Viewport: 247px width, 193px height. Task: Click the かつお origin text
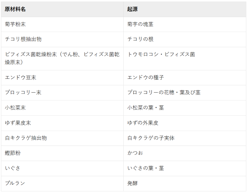tap(135, 153)
